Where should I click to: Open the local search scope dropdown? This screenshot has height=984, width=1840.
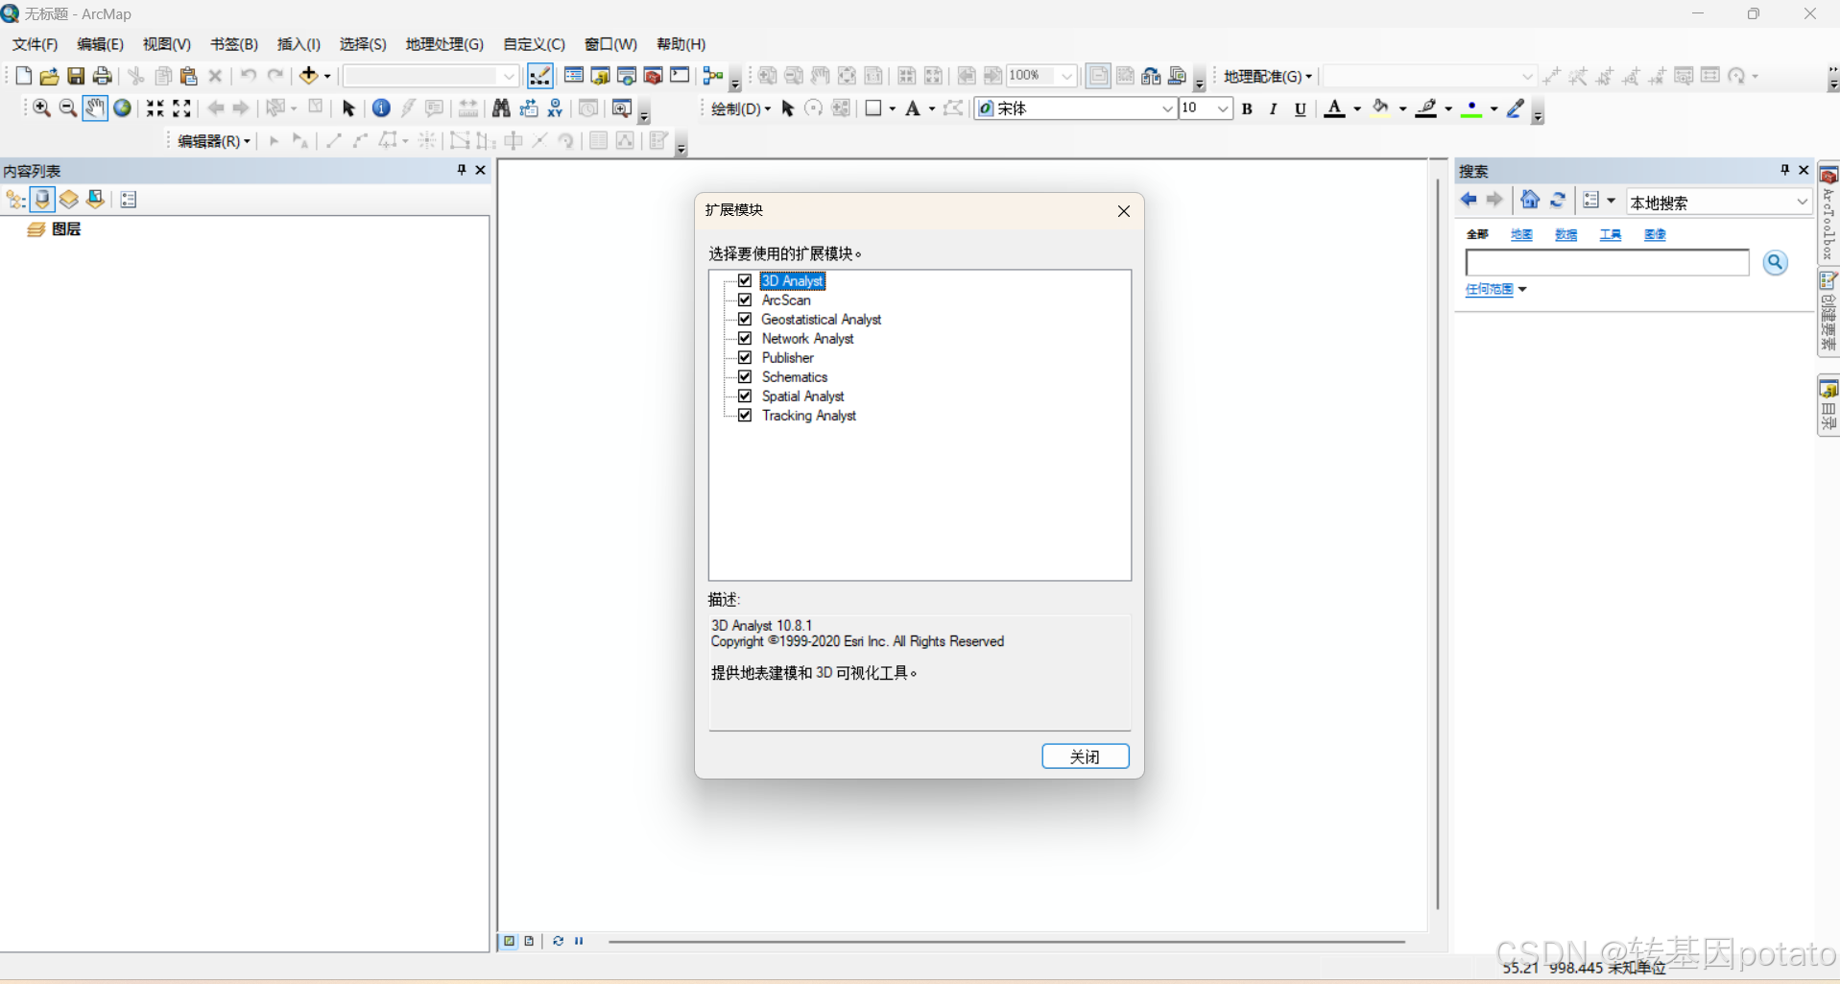coord(1802,202)
